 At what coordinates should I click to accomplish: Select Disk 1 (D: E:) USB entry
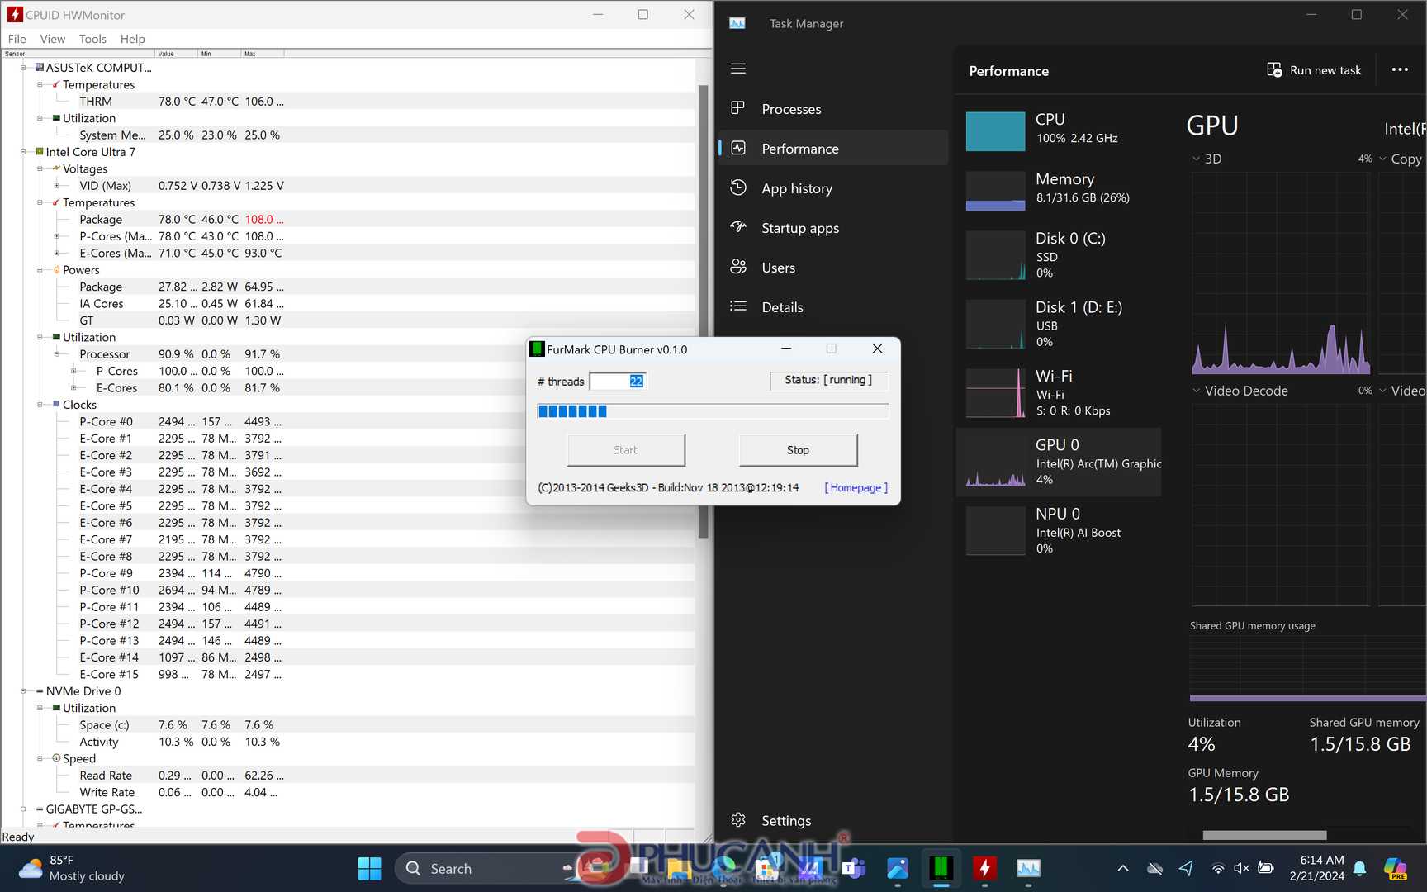click(1059, 324)
